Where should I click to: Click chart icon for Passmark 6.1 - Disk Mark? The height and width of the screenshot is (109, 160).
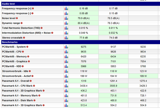click(66, 101)
